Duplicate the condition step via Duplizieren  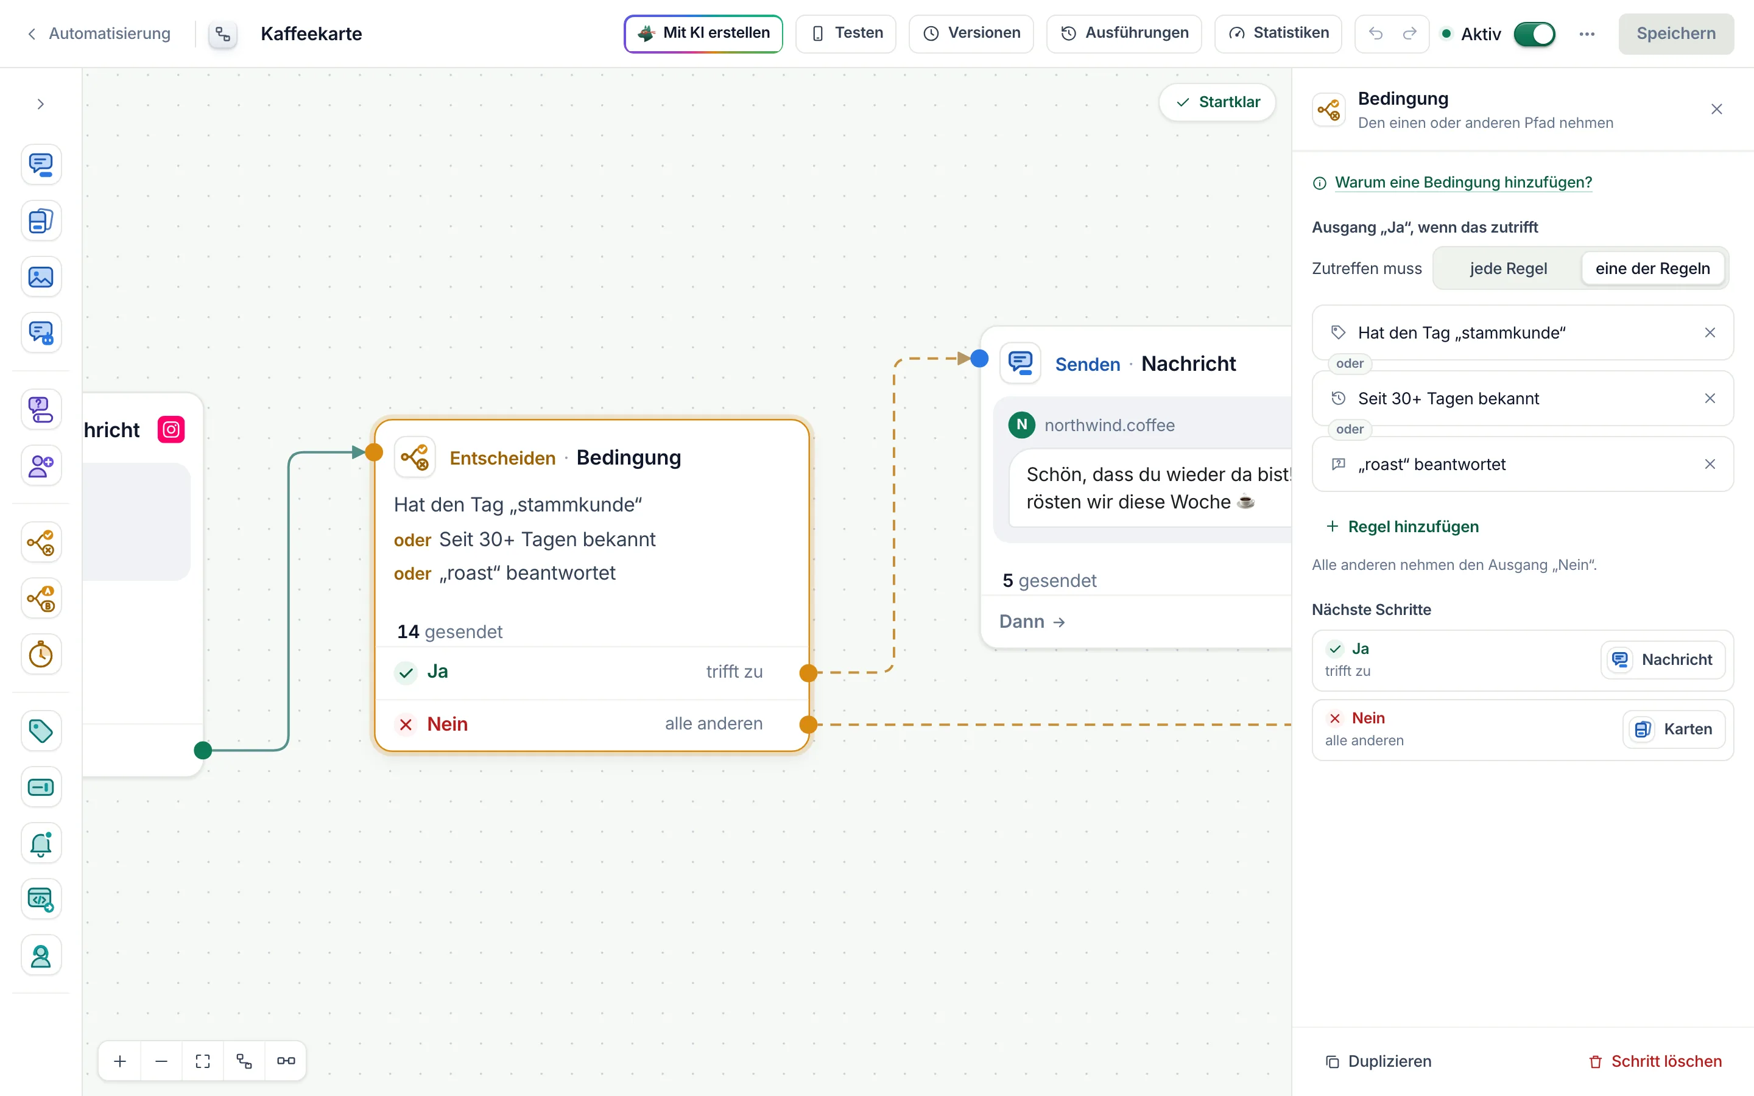[1378, 1061]
